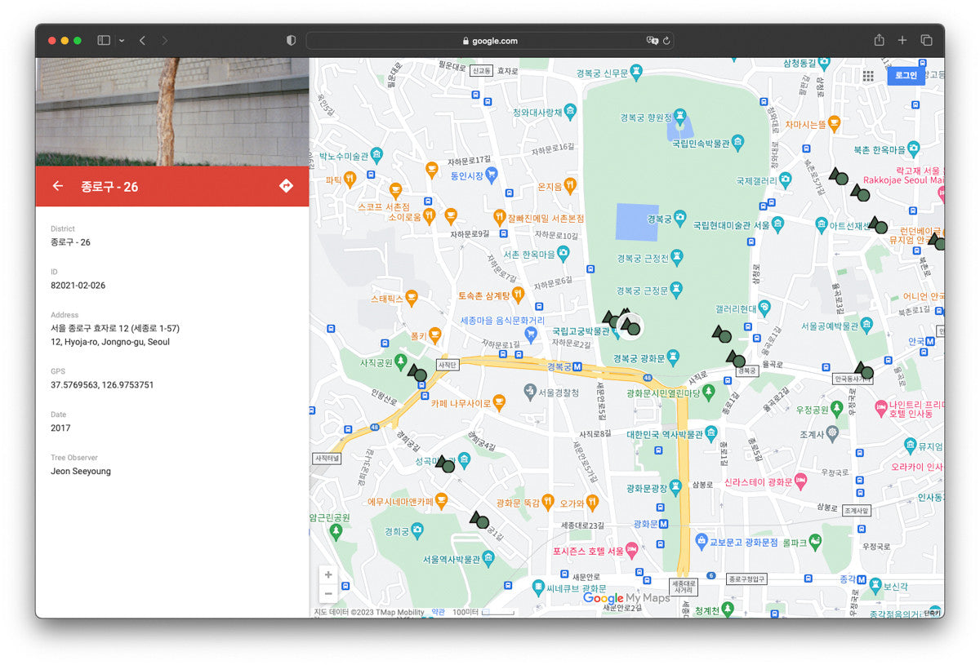Open directions for 종로구 - 26
Screen dimensions: 980x665
[x=286, y=186]
